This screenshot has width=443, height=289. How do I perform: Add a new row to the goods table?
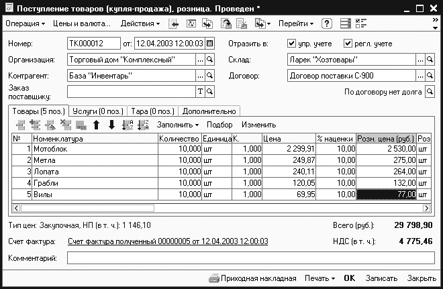pos(20,125)
